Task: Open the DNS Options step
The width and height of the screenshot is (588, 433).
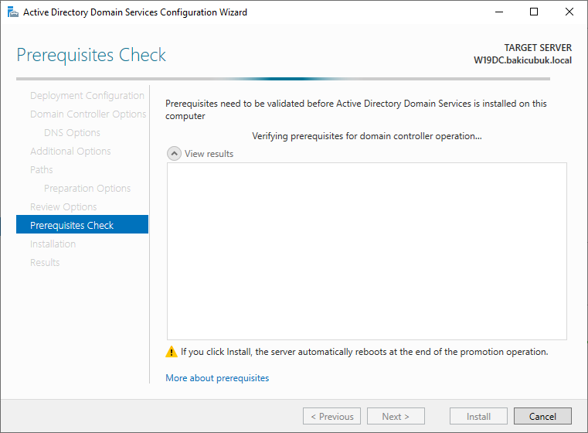Action: 72,132
